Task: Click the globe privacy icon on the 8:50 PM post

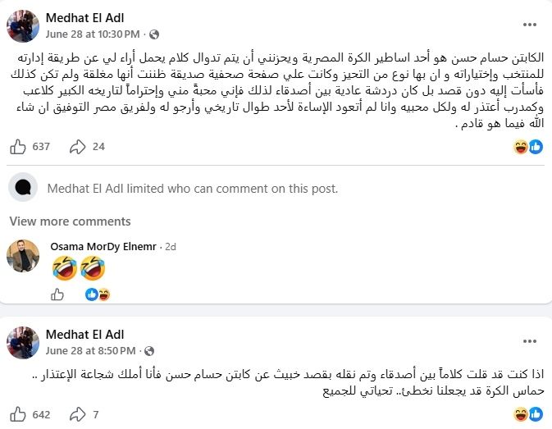Action: [x=149, y=351]
